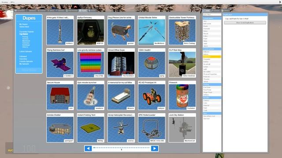Select the 'Instant Folding Tent' dupe
Screen dimensions: 282x158
click(x=91, y=128)
